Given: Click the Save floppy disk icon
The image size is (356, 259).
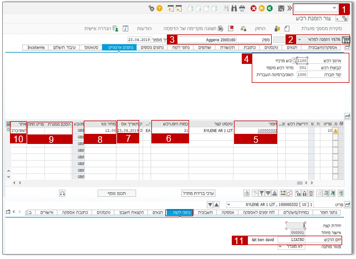Looking at the screenshot, I should (x=281, y=8).
